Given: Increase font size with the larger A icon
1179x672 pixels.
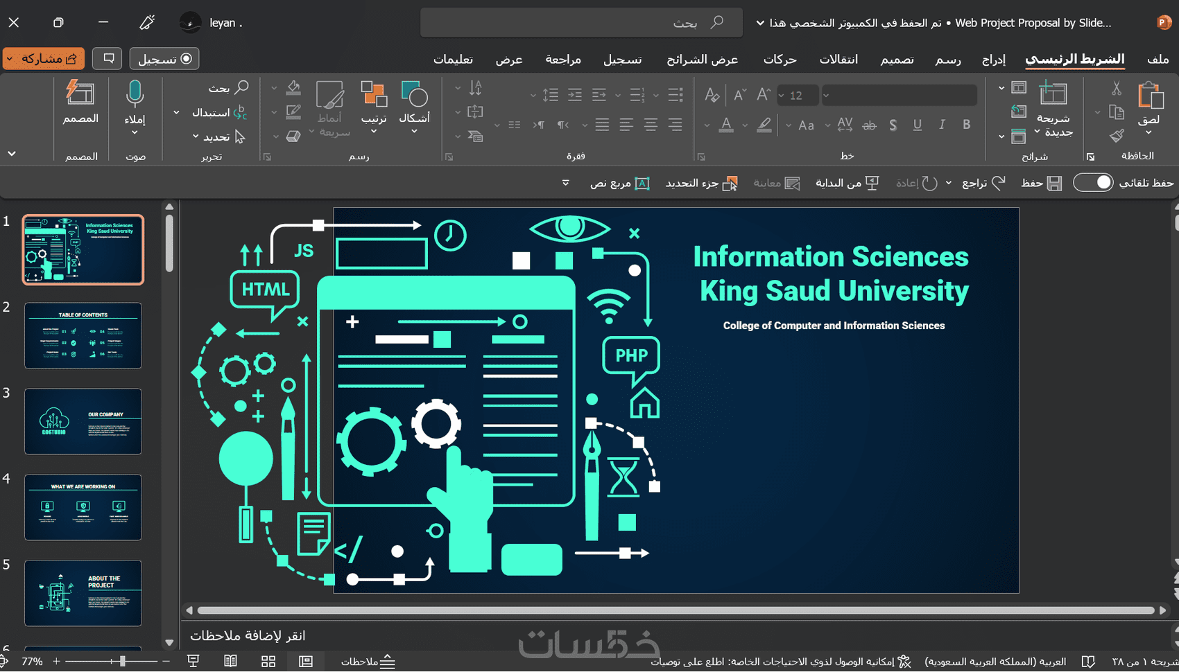Looking at the screenshot, I should [764, 95].
